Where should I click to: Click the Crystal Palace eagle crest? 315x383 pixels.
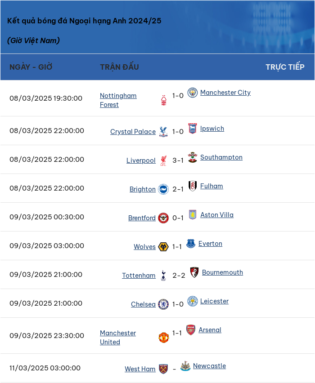pyautogui.click(x=163, y=132)
